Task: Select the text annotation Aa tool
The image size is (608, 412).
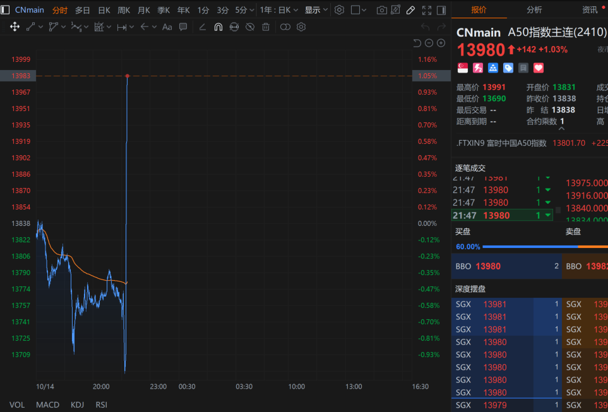Action: pyautogui.click(x=167, y=26)
